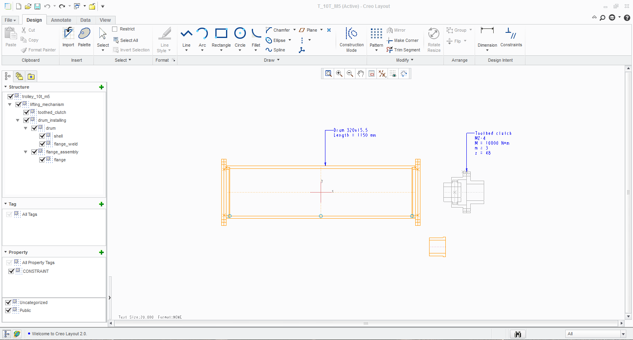
Task: Click the Refit zoom icon in graphics toolbar
Action: 328,74
